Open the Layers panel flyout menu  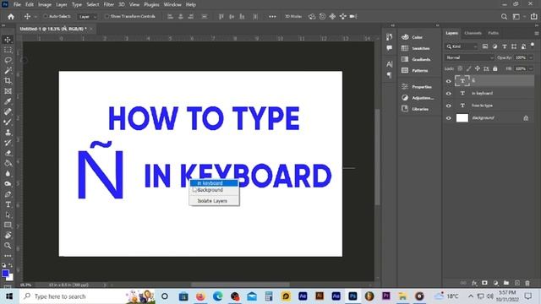(x=537, y=34)
